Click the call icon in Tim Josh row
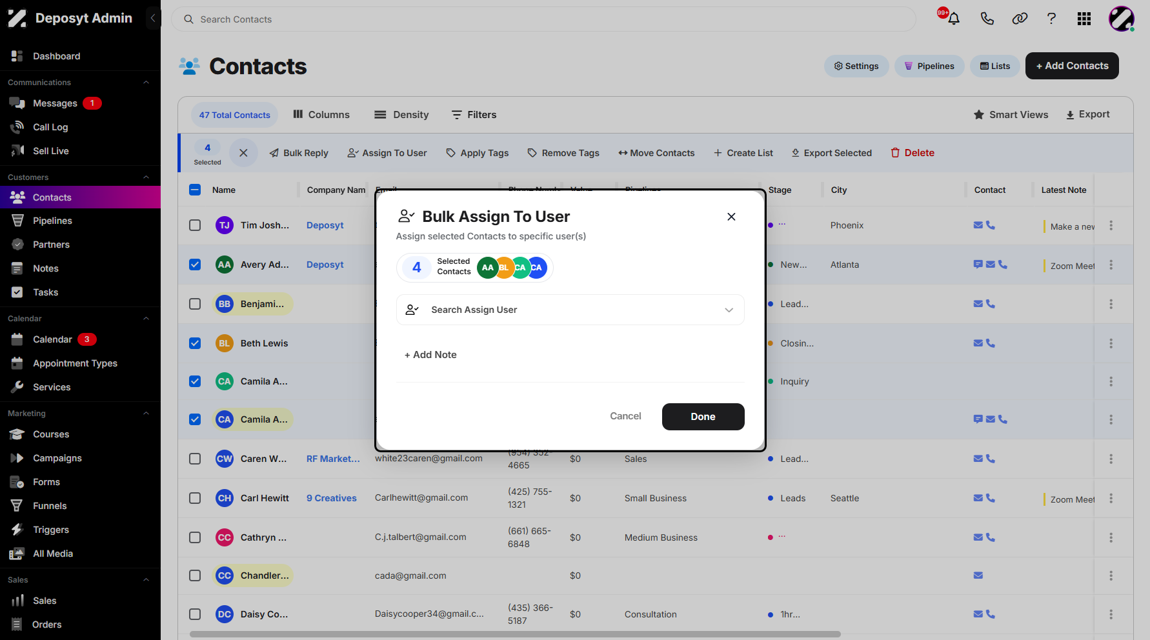Image resolution: width=1150 pixels, height=640 pixels. [x=991, y=225]
